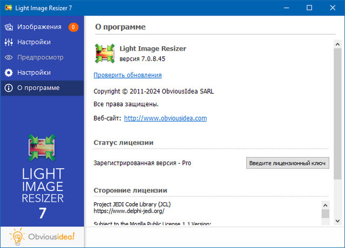Click inside the Project JEDI license text box

point(205,212)
